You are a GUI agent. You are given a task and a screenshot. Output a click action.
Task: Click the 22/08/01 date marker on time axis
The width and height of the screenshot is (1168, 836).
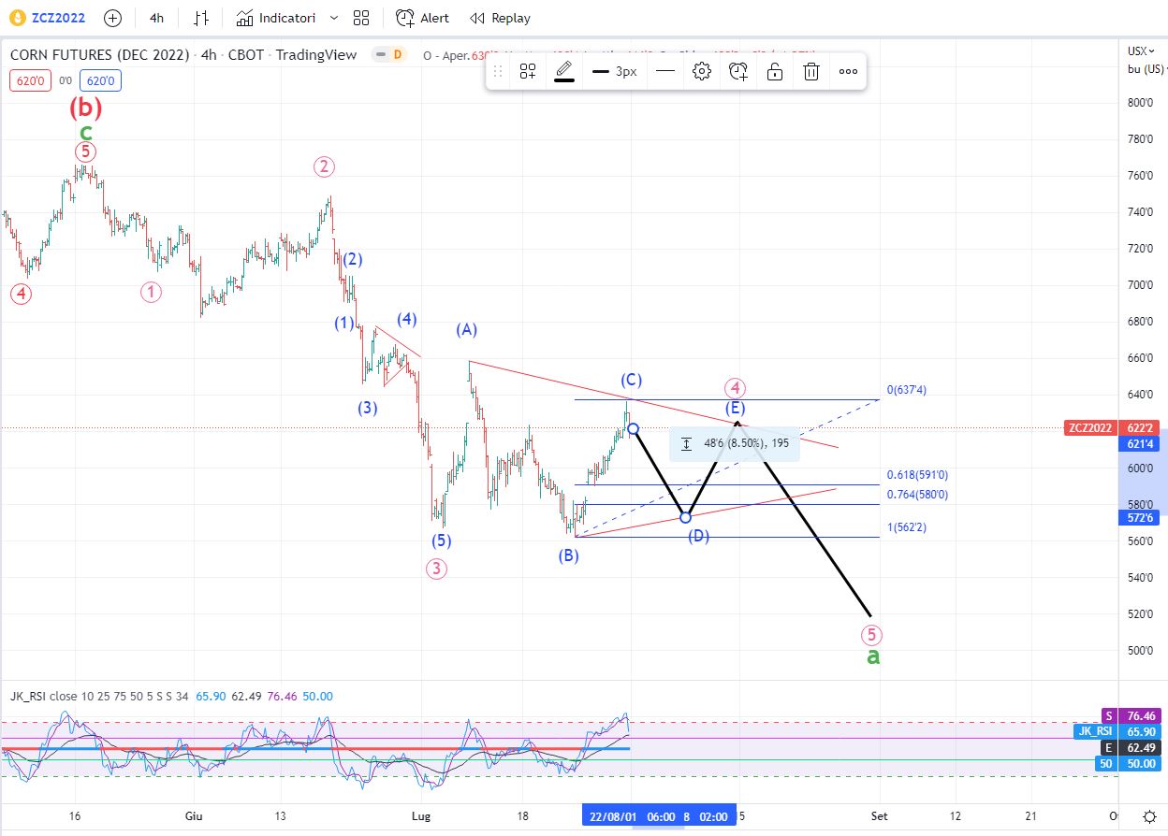(613, 816)
